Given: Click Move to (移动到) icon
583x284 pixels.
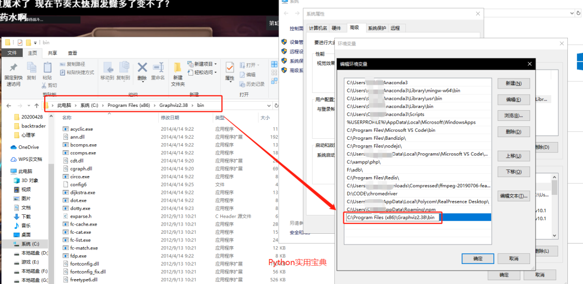Looking at the screenshot, I should 107,67.
